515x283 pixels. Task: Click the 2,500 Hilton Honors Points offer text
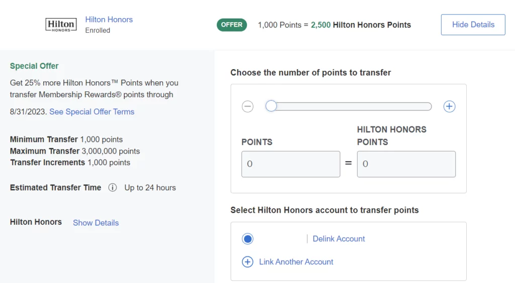[361, 25]
